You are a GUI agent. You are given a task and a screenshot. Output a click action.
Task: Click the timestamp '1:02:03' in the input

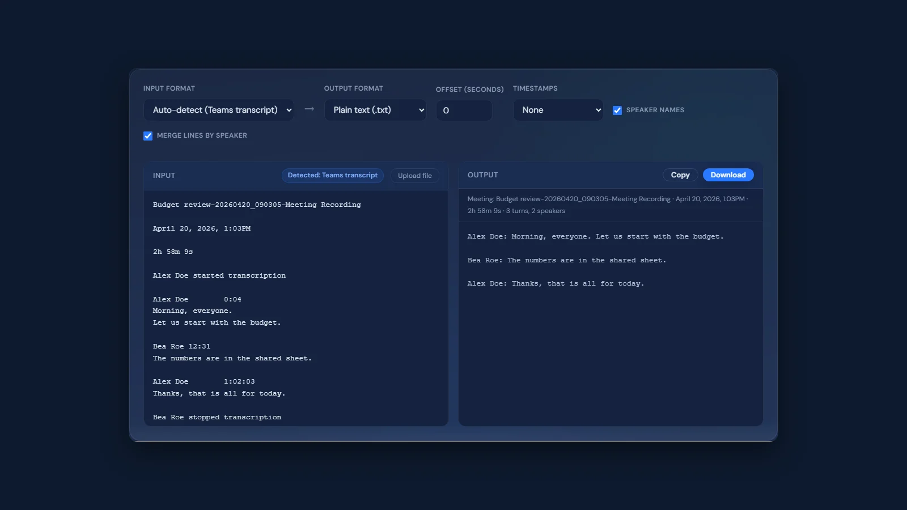(x=239, y=381)
